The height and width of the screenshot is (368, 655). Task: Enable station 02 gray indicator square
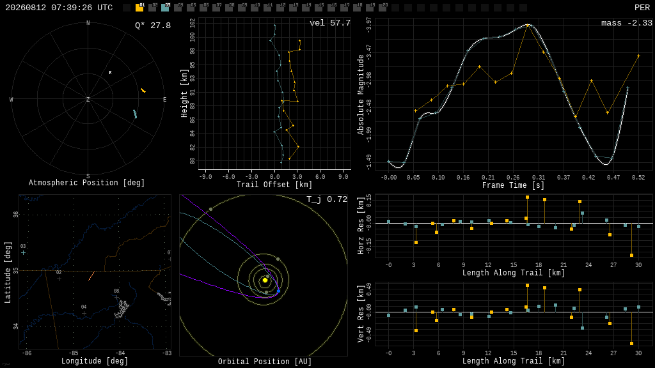coord(152,8)
